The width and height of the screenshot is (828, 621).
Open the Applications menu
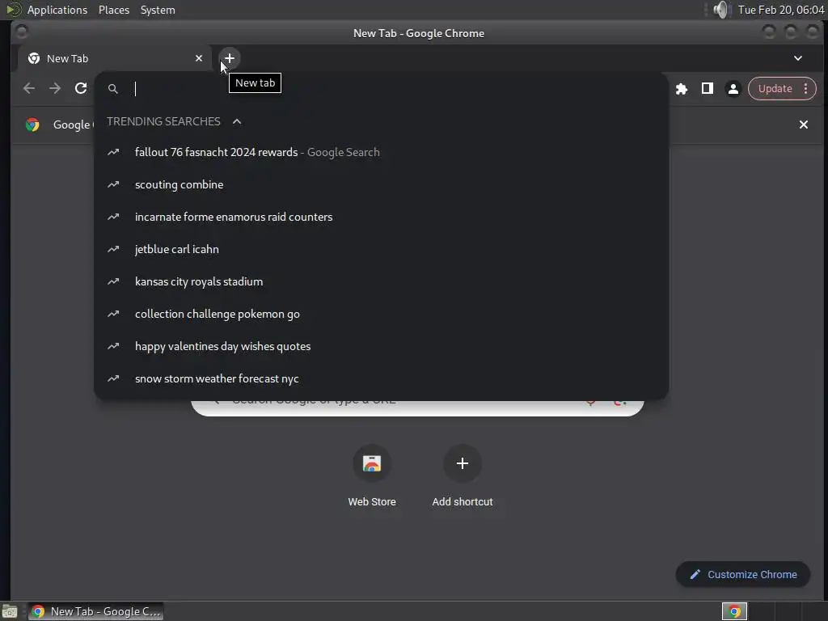click(x=57, y=10)
